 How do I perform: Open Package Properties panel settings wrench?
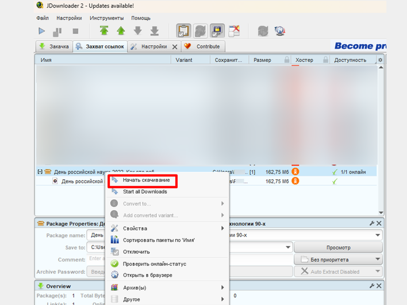click(372, 223)
